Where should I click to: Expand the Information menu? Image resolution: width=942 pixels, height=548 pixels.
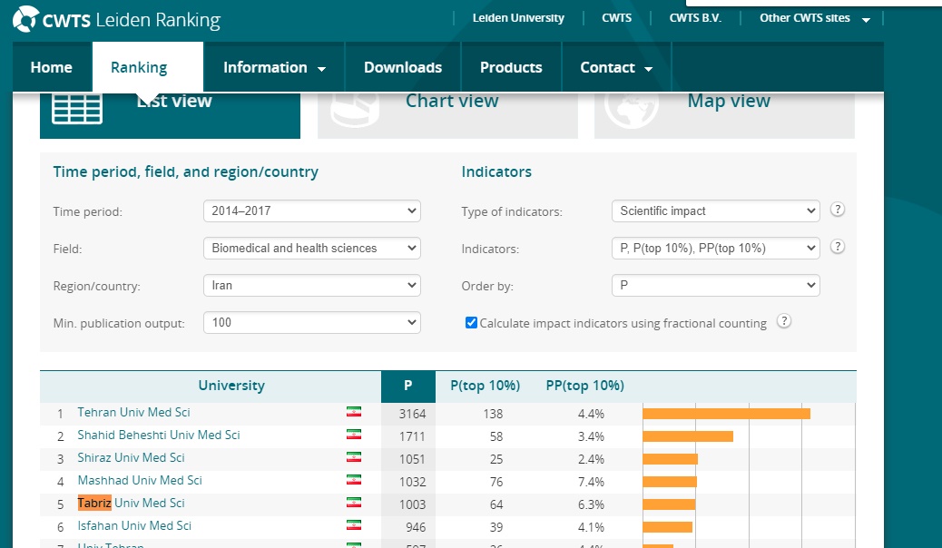(x=274, y=67)
